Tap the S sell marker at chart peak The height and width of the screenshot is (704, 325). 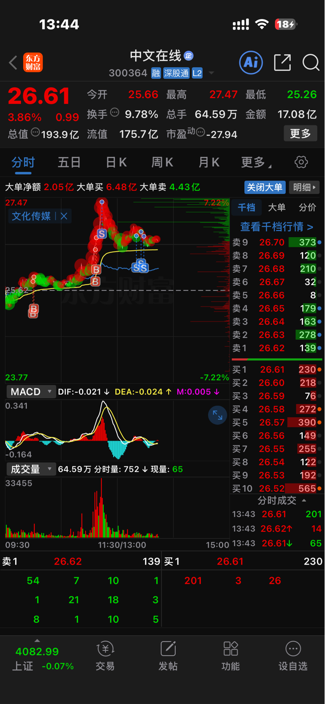[x=101, y=233]
